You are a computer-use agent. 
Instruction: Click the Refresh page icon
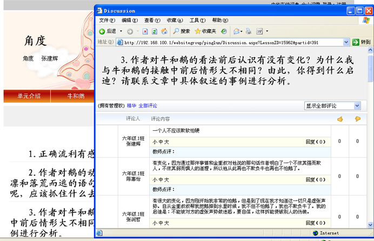coord(155,31)
